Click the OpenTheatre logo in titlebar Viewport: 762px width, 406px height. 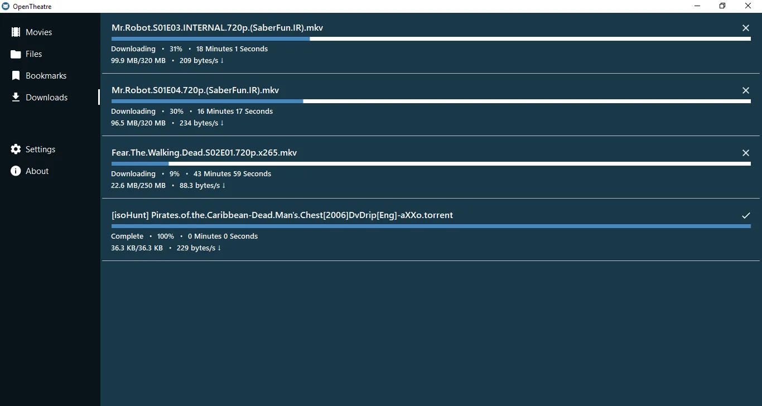(x=7, y=6)
